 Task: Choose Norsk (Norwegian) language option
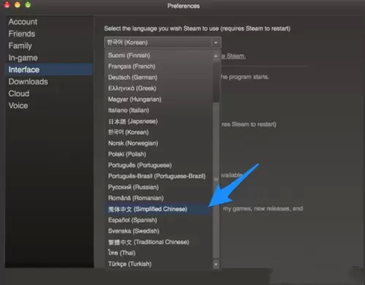[x=159, y=143]
